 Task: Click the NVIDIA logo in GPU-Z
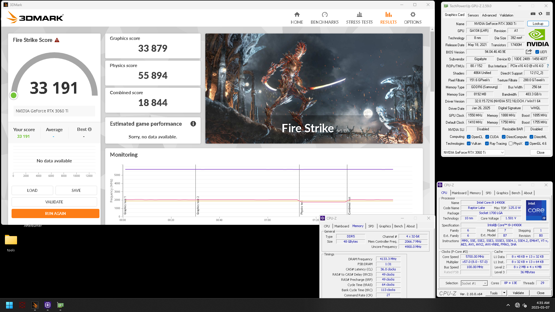pos(538,38)
